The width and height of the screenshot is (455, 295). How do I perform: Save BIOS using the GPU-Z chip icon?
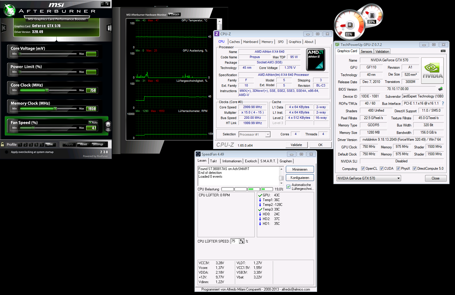(x=440, y=89)
